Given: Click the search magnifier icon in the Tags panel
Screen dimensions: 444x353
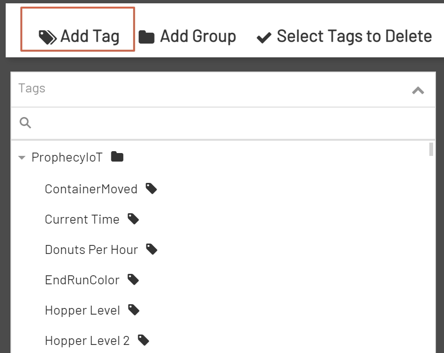Looking at the screenshot, I should click(25, 123).
